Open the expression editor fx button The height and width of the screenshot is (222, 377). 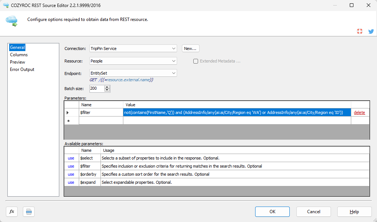12,212
